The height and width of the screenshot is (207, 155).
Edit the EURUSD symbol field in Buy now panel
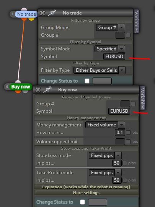coord(119,111)
